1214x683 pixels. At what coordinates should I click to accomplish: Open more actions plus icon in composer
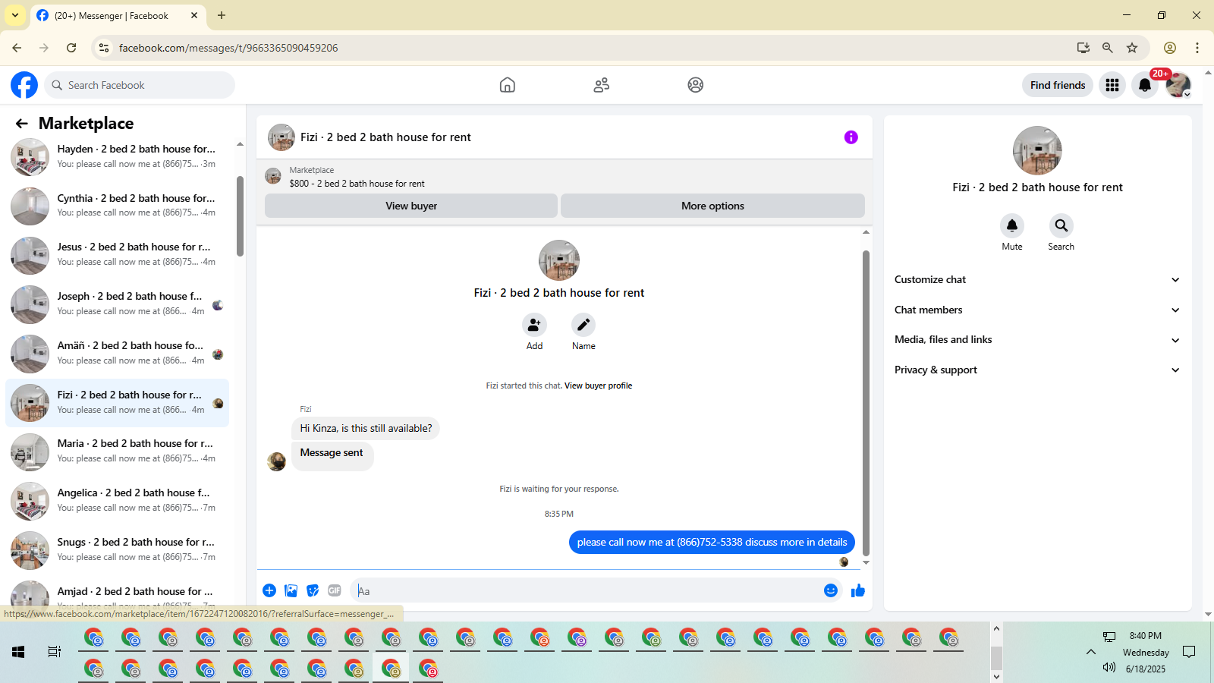click(x=269, y=590)
